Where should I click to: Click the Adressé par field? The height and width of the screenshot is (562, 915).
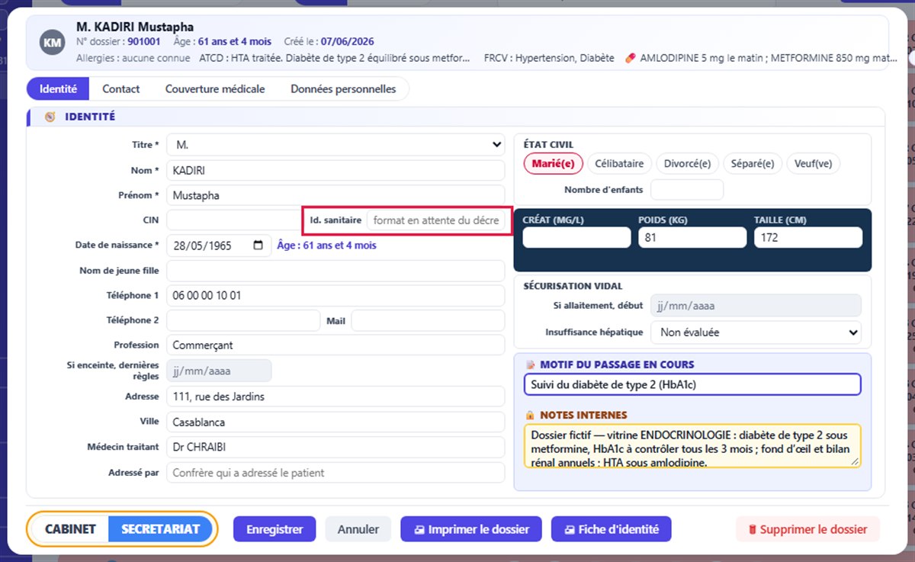click(x=335, y=473)
